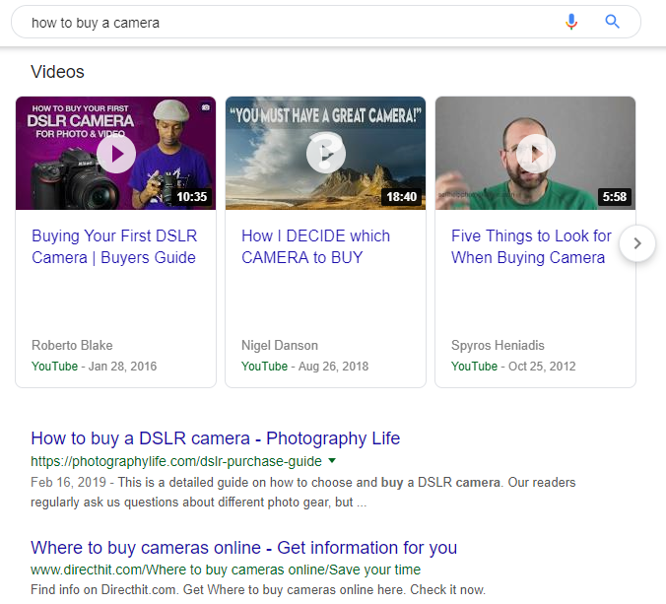Click the 10:35 duration badge
The height and width of the screenshot is (604, 666).
pos(192,197)
